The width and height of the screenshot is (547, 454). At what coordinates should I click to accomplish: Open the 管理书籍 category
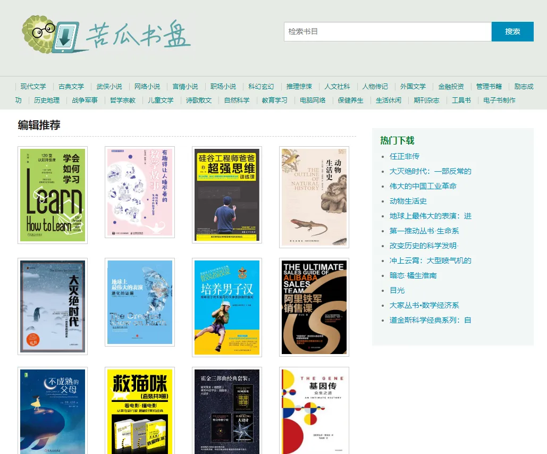(x=490, y=86)
